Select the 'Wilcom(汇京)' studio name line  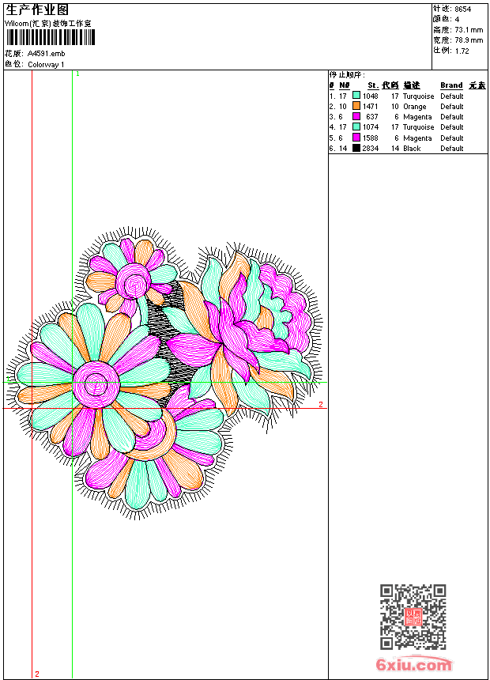(x=48, y=24)
